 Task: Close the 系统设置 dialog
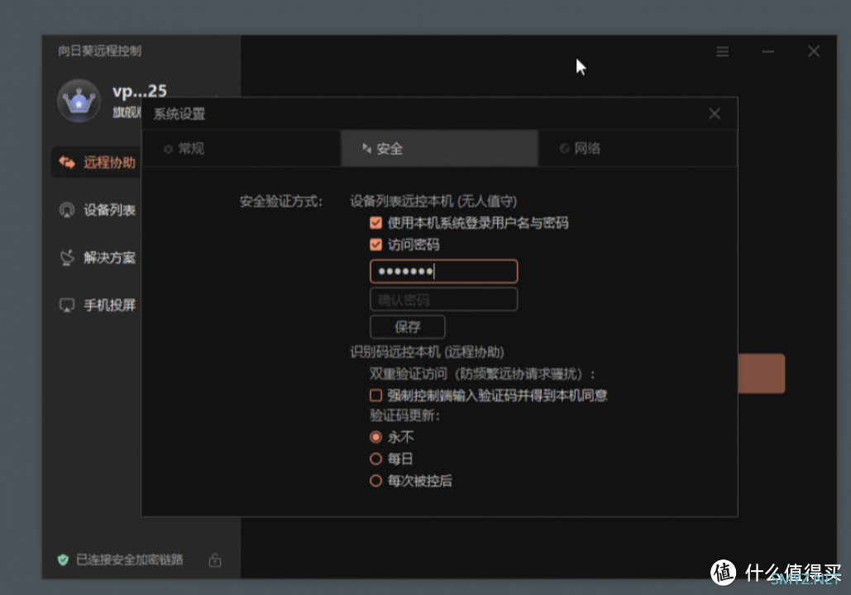(715, 113)
